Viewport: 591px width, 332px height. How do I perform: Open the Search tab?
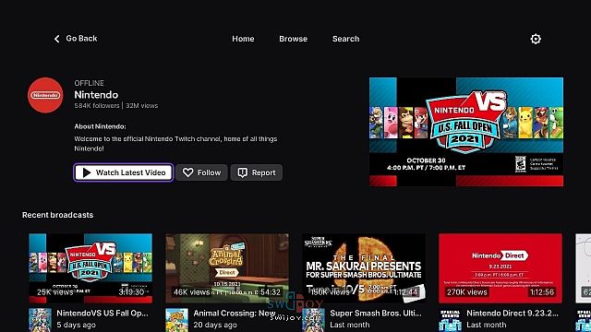click(x=345, y=39)
